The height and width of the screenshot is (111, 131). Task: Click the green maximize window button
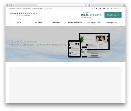click(x=12, y=5)
